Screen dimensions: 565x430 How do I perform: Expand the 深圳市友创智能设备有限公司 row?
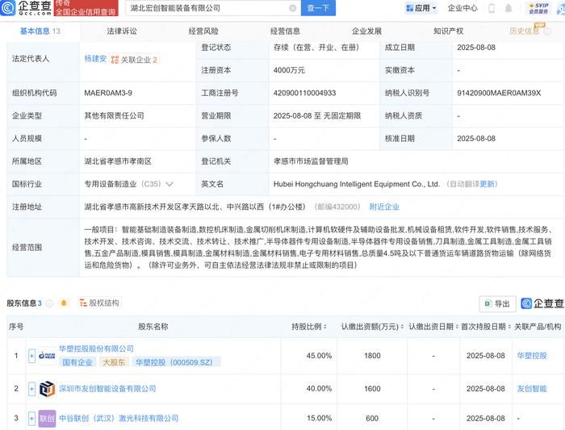pos(31,389)
